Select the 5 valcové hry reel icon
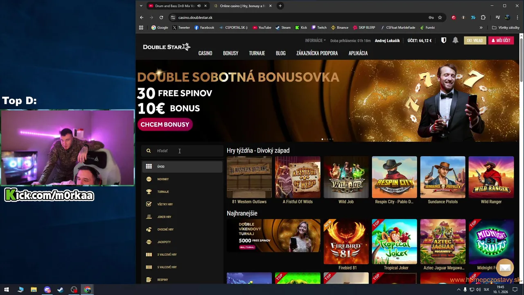This screenshot has width=524, height=295. [149, 267]
